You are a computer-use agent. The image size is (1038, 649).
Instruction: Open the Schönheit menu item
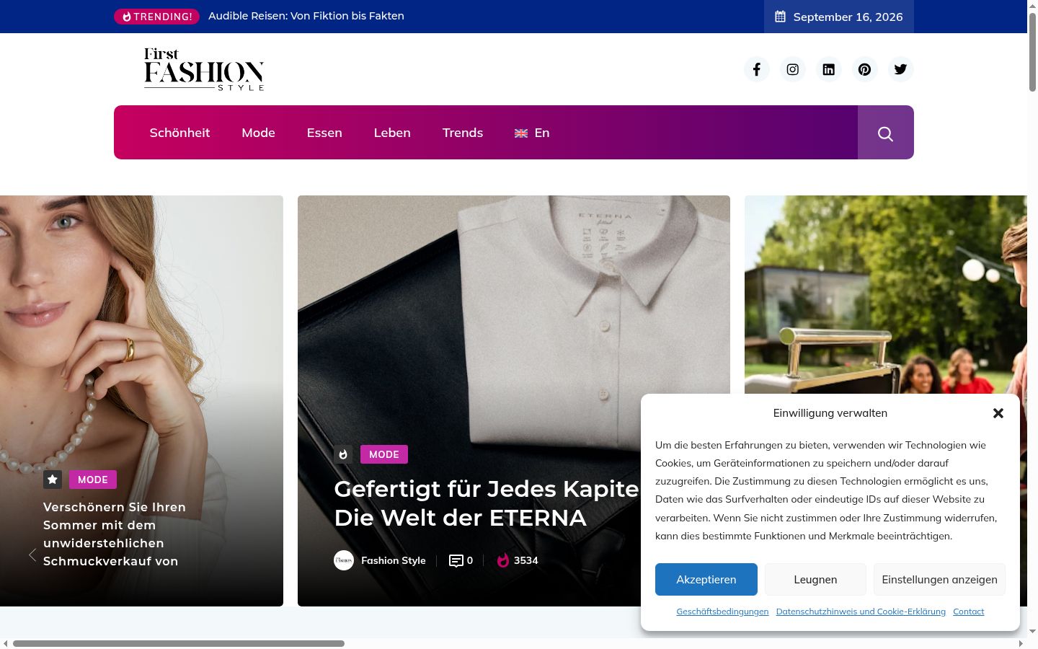tap(179, 133)
